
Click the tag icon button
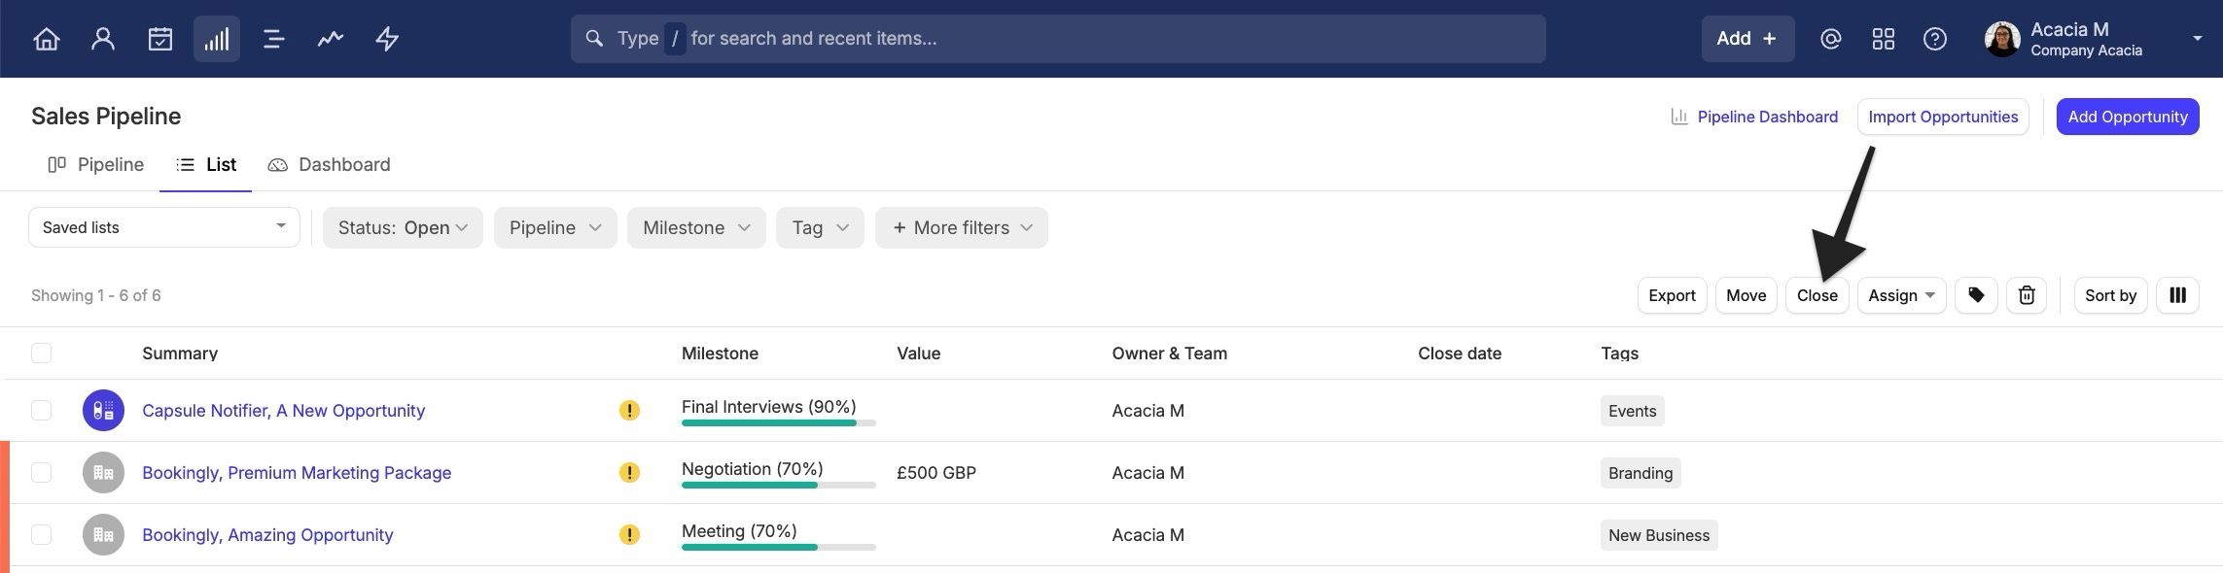click(x=1976, y=295)
